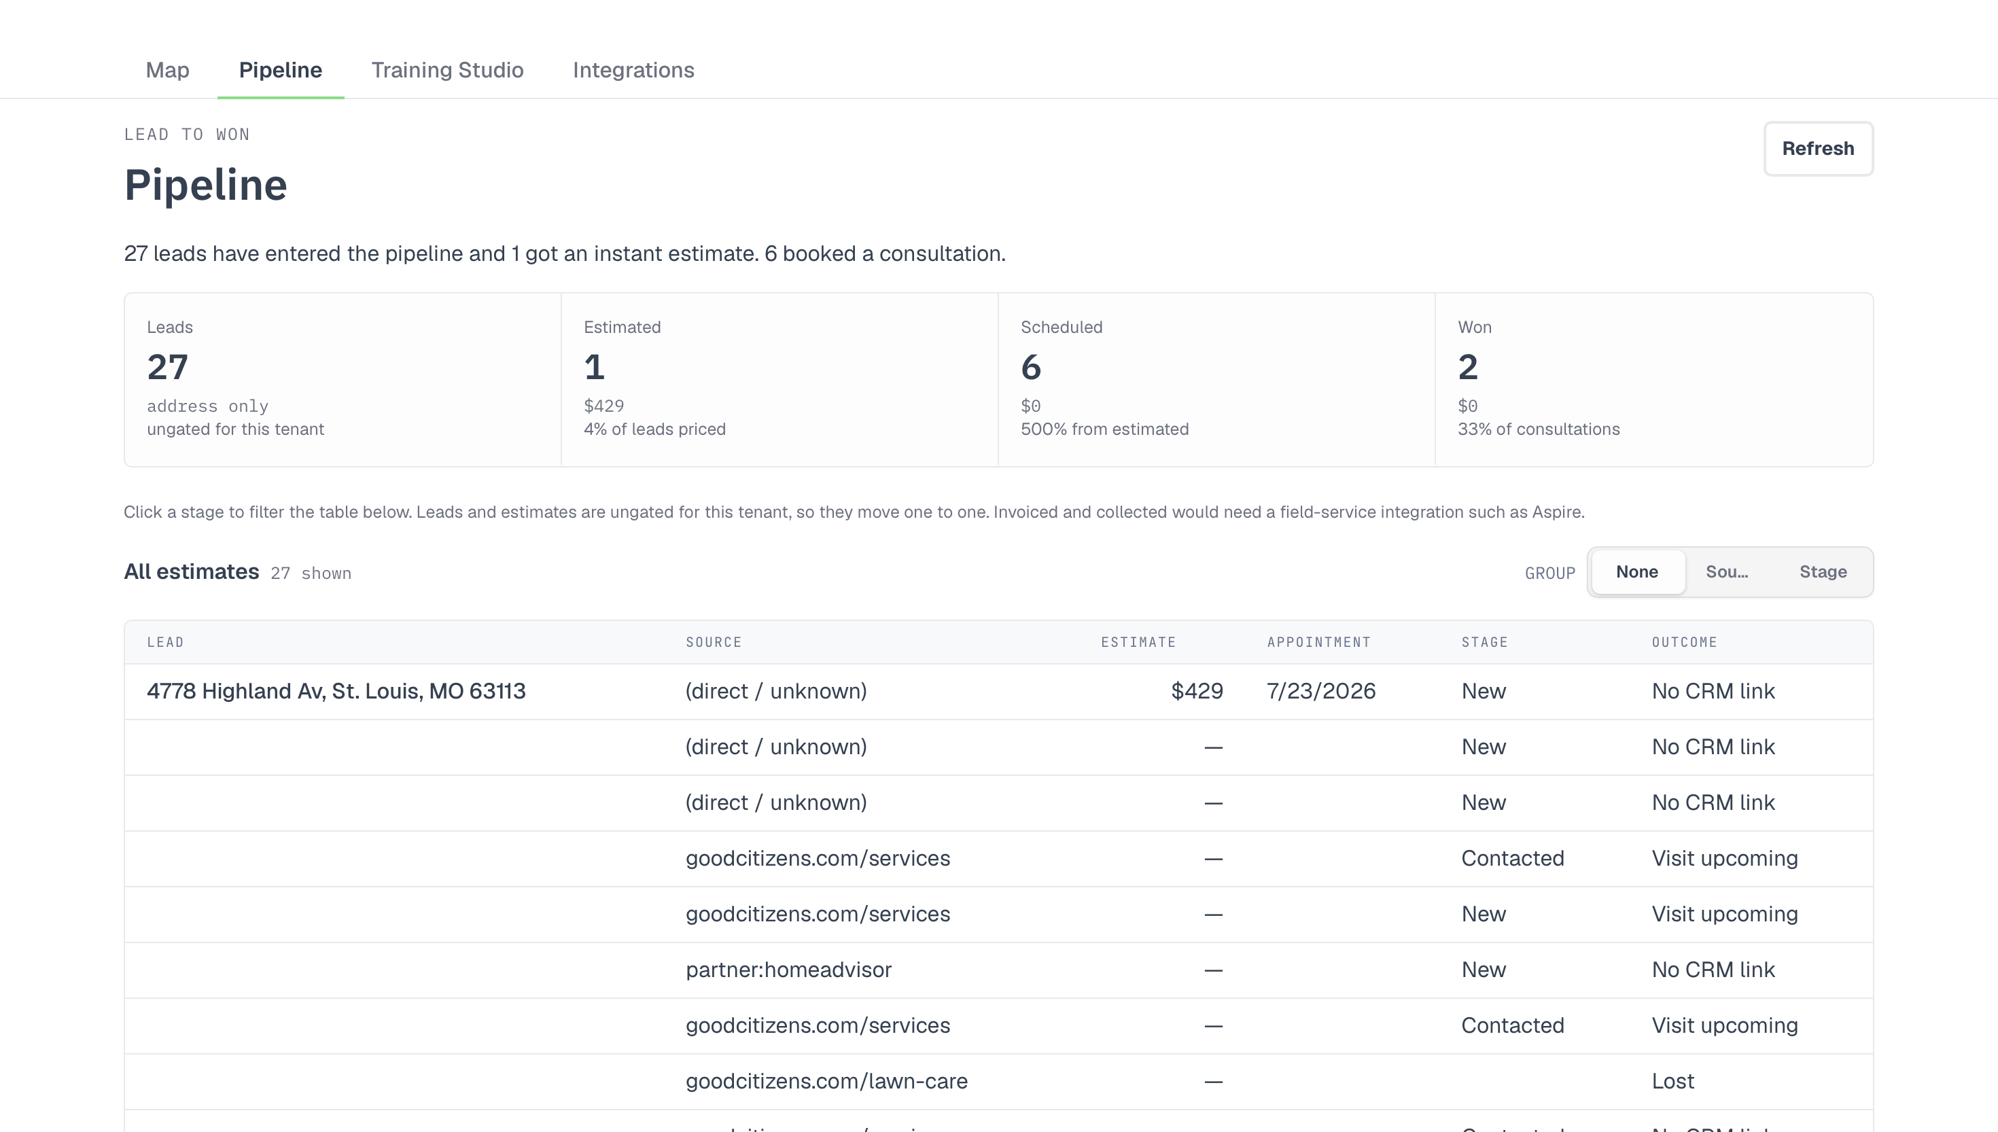Click the 7/23/2026 appointment cell
Image resolution: width=1998 pixels, height=1132 pixels.
[x=1321, y=691]
